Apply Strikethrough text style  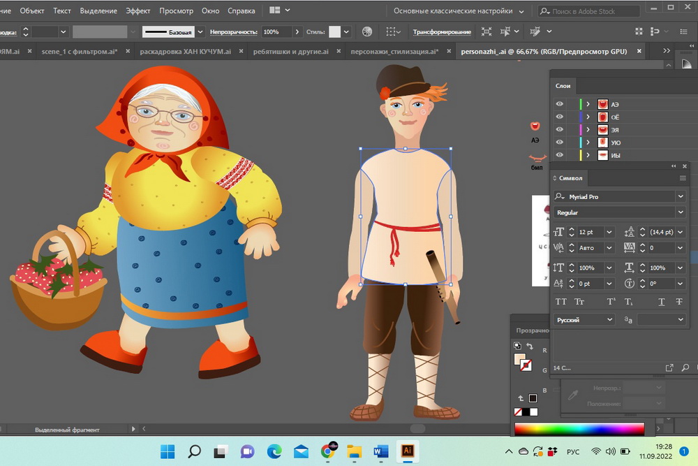coord(679,302)
